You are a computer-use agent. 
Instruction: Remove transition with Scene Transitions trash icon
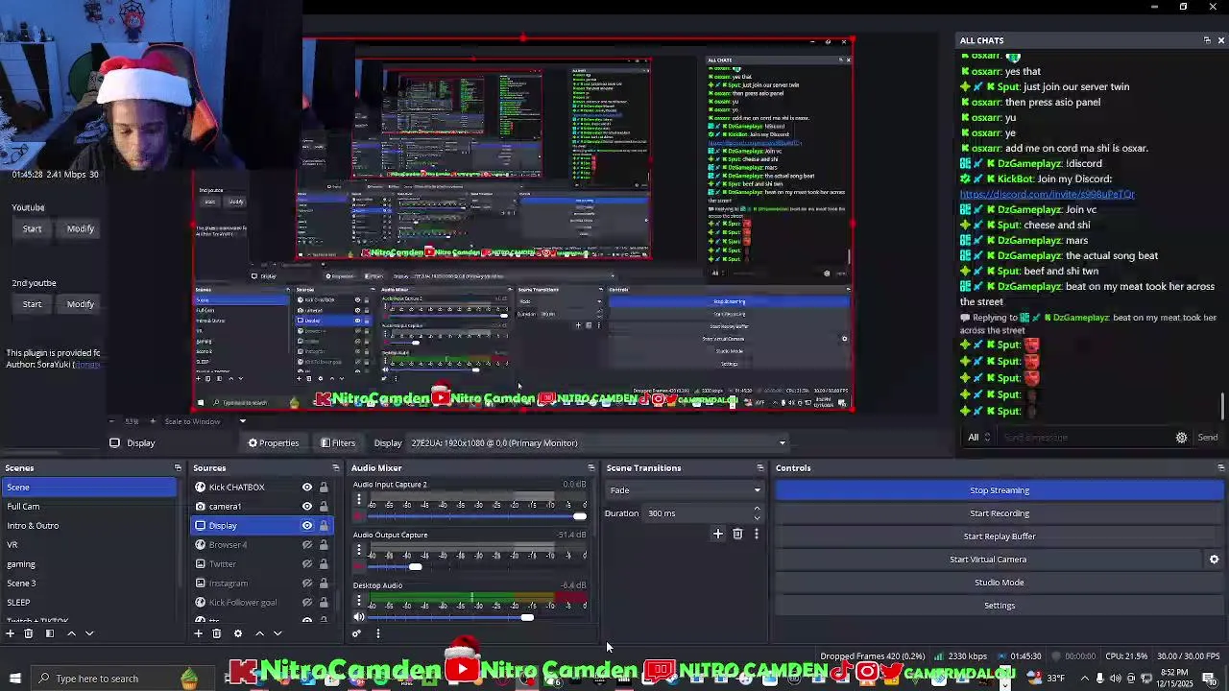[737, 534]
